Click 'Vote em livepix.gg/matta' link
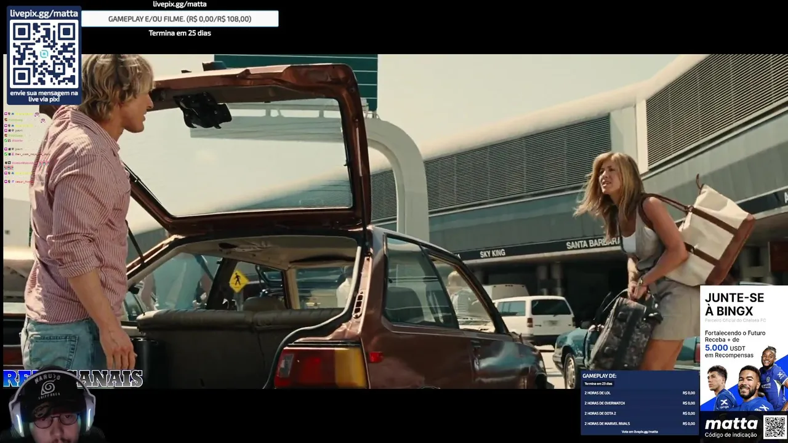Screen dimensions: 788x443 click(x=639, y=432)
